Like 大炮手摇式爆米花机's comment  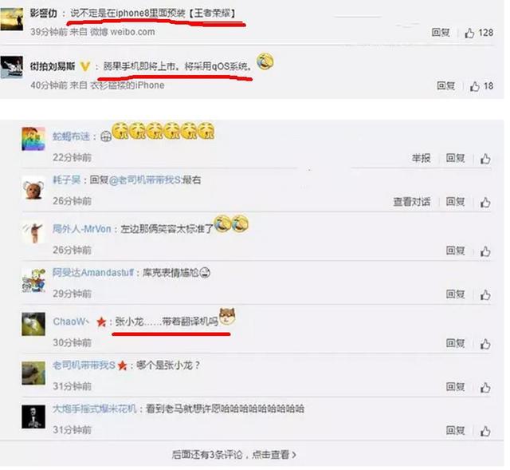click(485, 431)
